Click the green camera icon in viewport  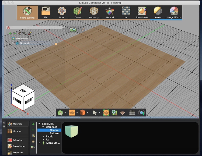[x=73, y=29]
